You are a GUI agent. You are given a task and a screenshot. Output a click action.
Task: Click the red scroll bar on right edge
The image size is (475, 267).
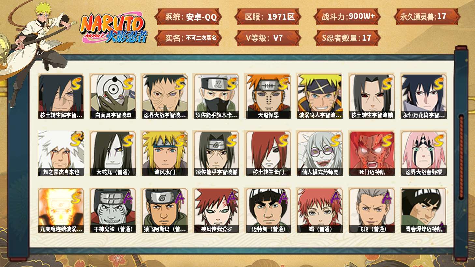coord(461,157)
